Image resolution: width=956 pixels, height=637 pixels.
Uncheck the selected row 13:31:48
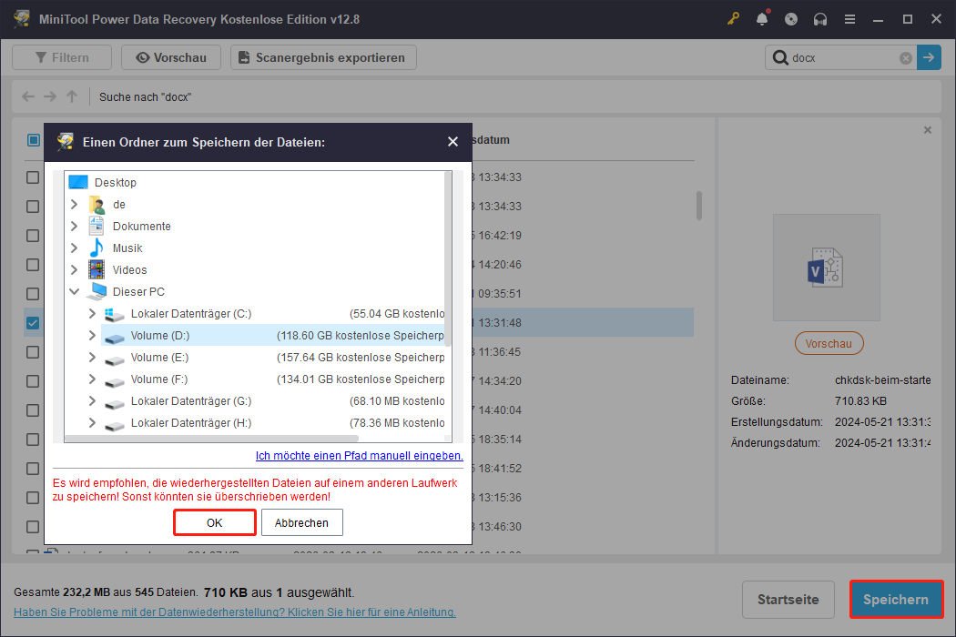33,323
